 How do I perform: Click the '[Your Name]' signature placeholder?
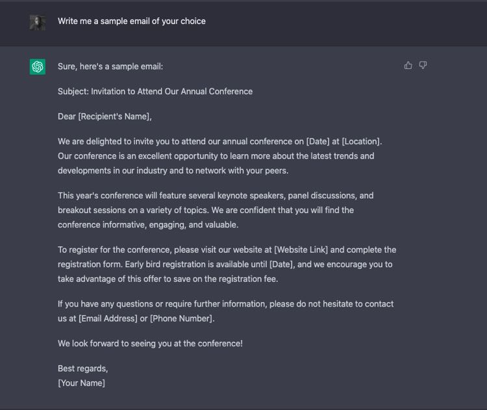81,383
